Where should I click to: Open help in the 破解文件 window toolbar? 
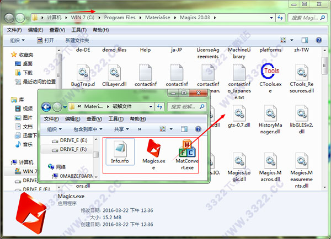(198, 129)
